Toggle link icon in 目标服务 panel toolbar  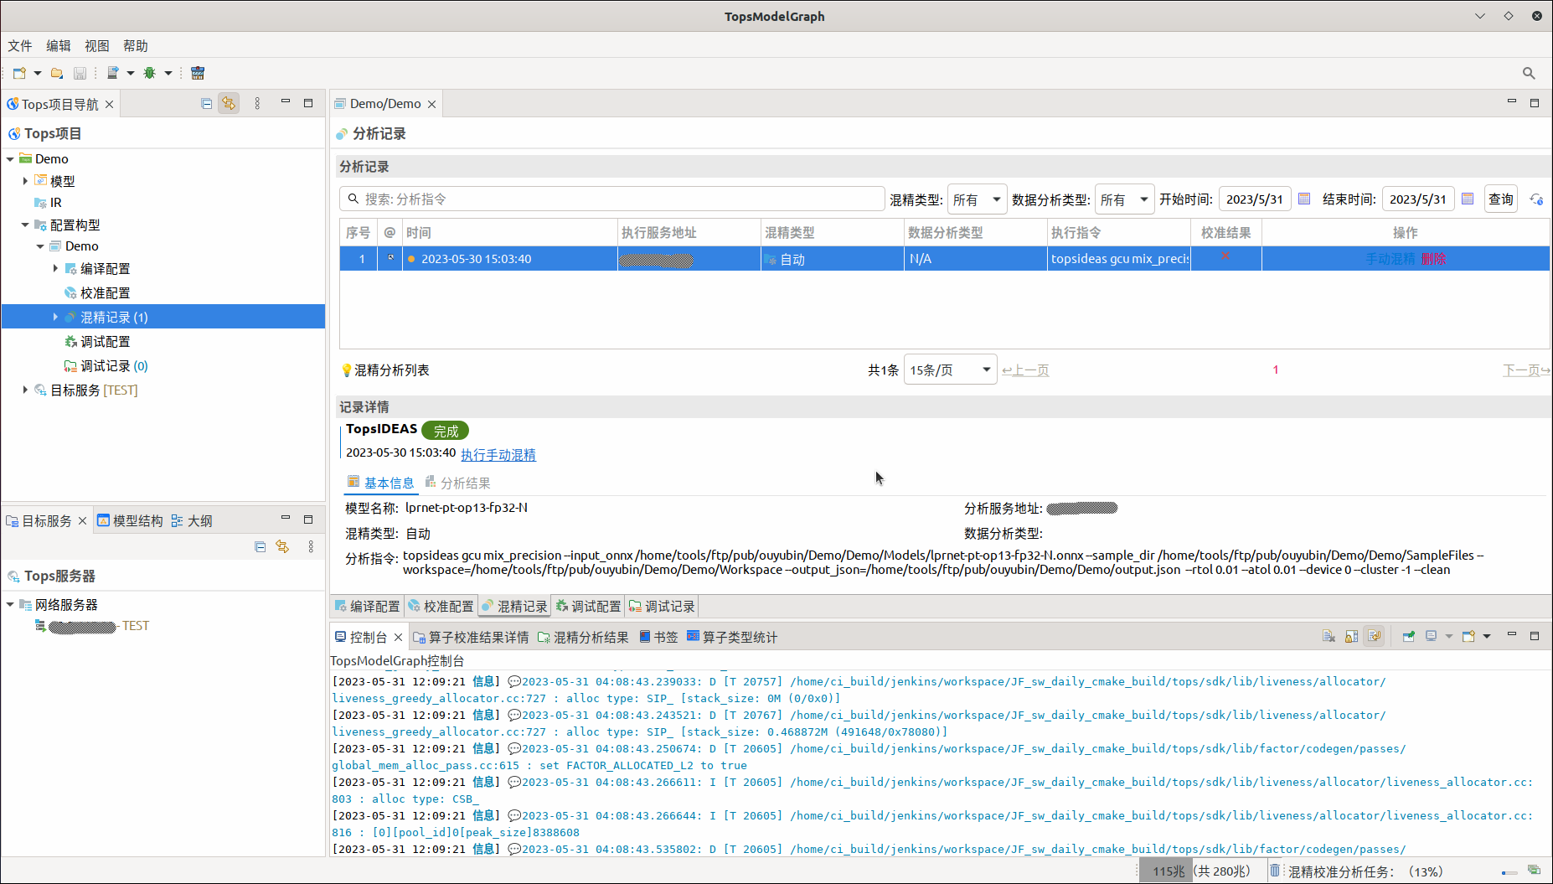(282, 546)
